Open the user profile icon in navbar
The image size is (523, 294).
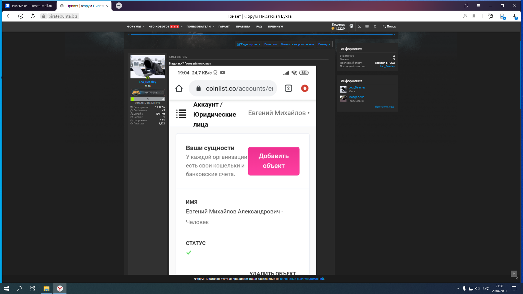359,26
